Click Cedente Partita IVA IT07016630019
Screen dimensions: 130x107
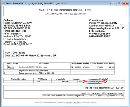[18, 23]
